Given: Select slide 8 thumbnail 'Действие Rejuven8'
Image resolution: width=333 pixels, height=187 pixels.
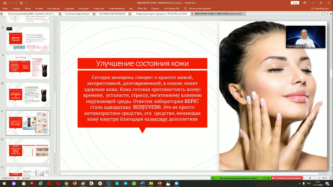Looking at the screenshot, I should 28,39.
